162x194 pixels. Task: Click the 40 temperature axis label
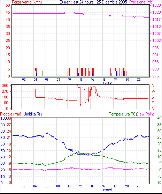[160, 118]
